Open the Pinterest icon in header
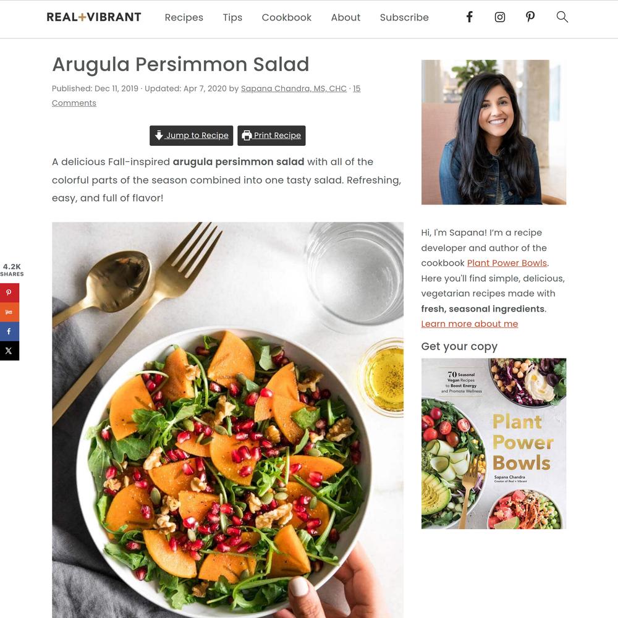 [x=530, y=17]
